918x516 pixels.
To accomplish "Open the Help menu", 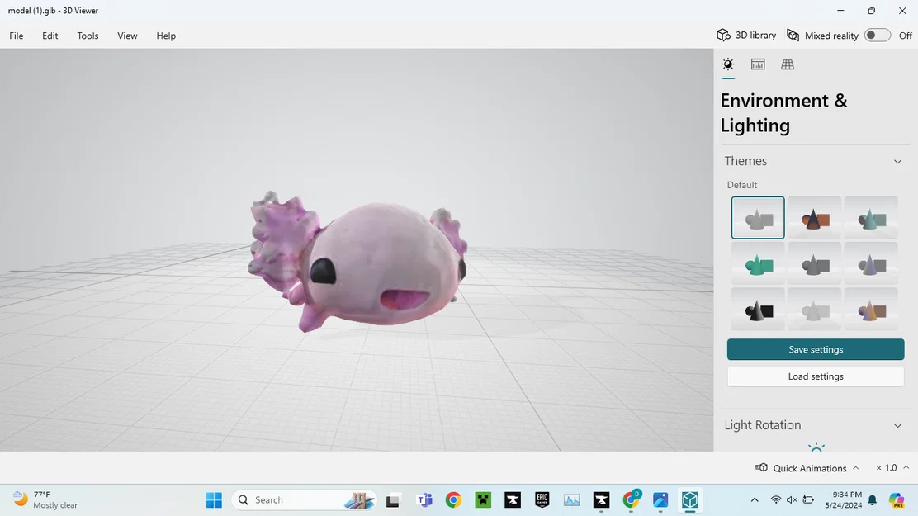I will (166, 36).
